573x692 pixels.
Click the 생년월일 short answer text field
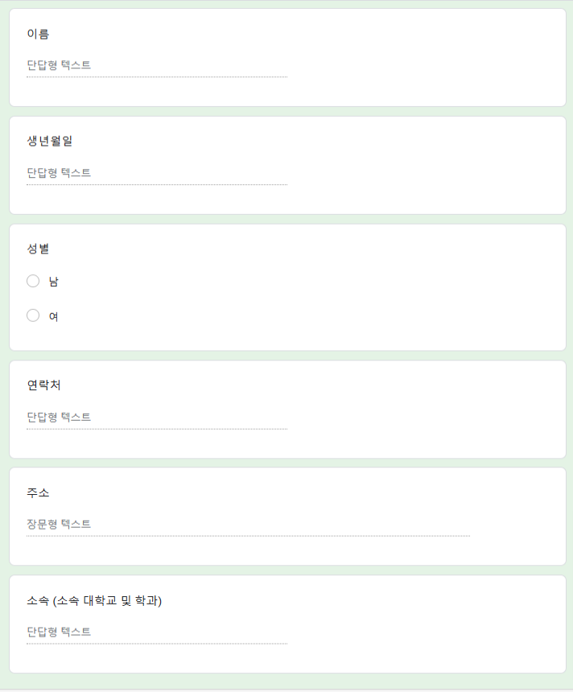click(156, 172)
